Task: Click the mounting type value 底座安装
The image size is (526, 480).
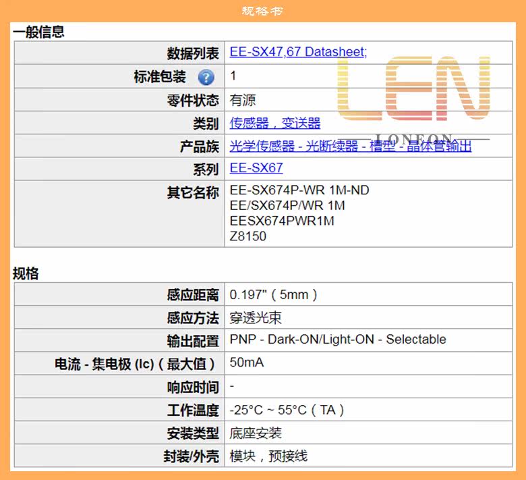Action: pyautogui.click(x=256, y=433)
